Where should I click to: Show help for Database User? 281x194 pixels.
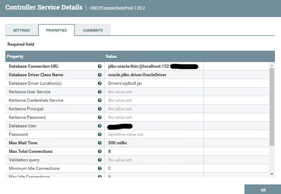tap(100, 126)
